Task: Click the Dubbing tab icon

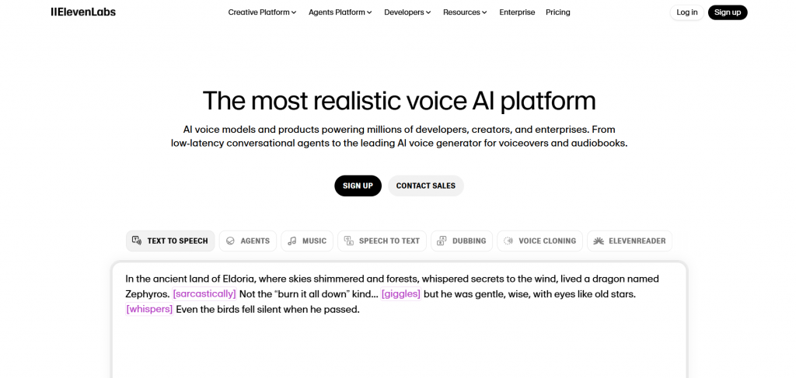Action: [x=442, y=241]
